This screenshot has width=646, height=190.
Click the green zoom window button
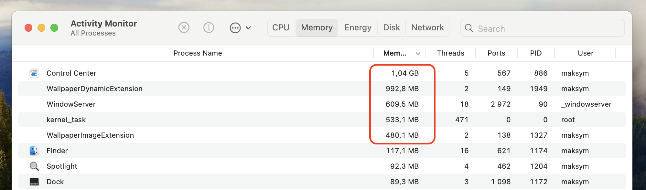pyautogui.click(x=54, y=28)
